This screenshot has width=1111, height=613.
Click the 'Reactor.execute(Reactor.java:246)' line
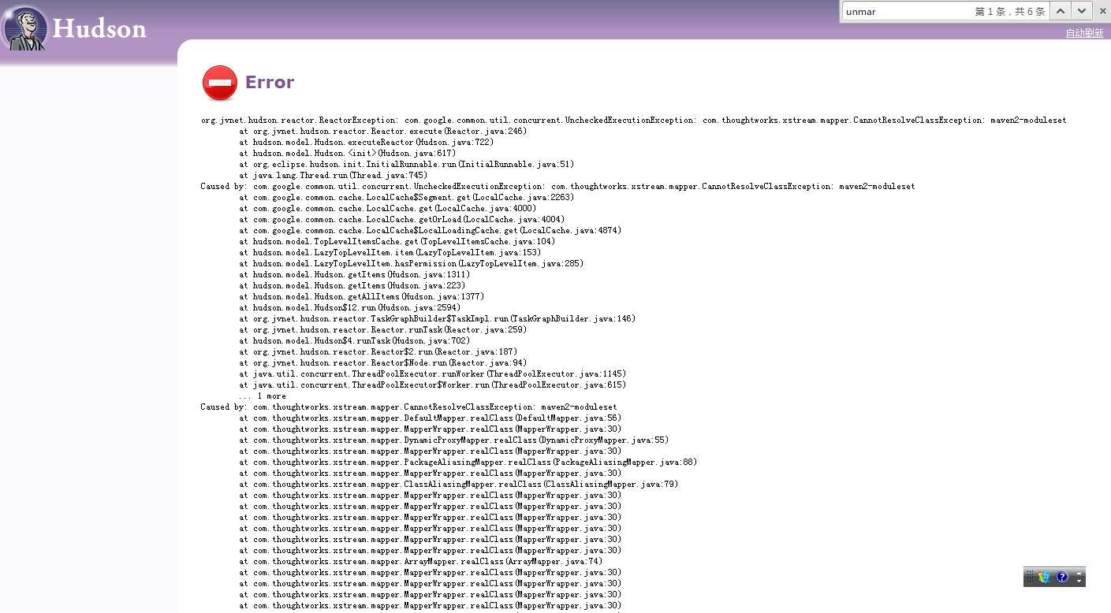tap(383, 132)
